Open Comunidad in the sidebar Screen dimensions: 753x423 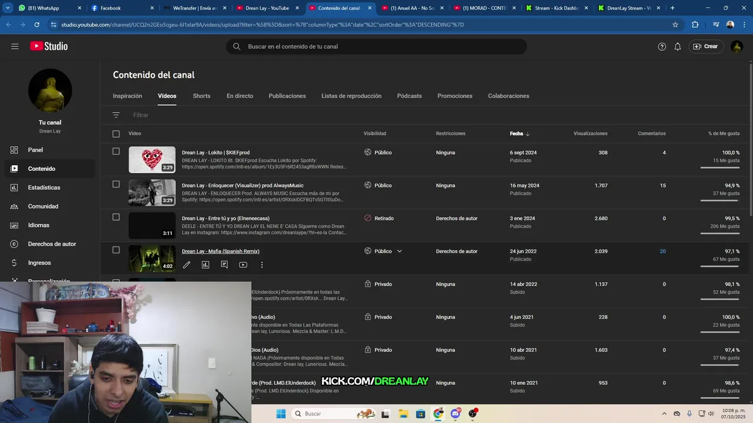tap(50, 206)
